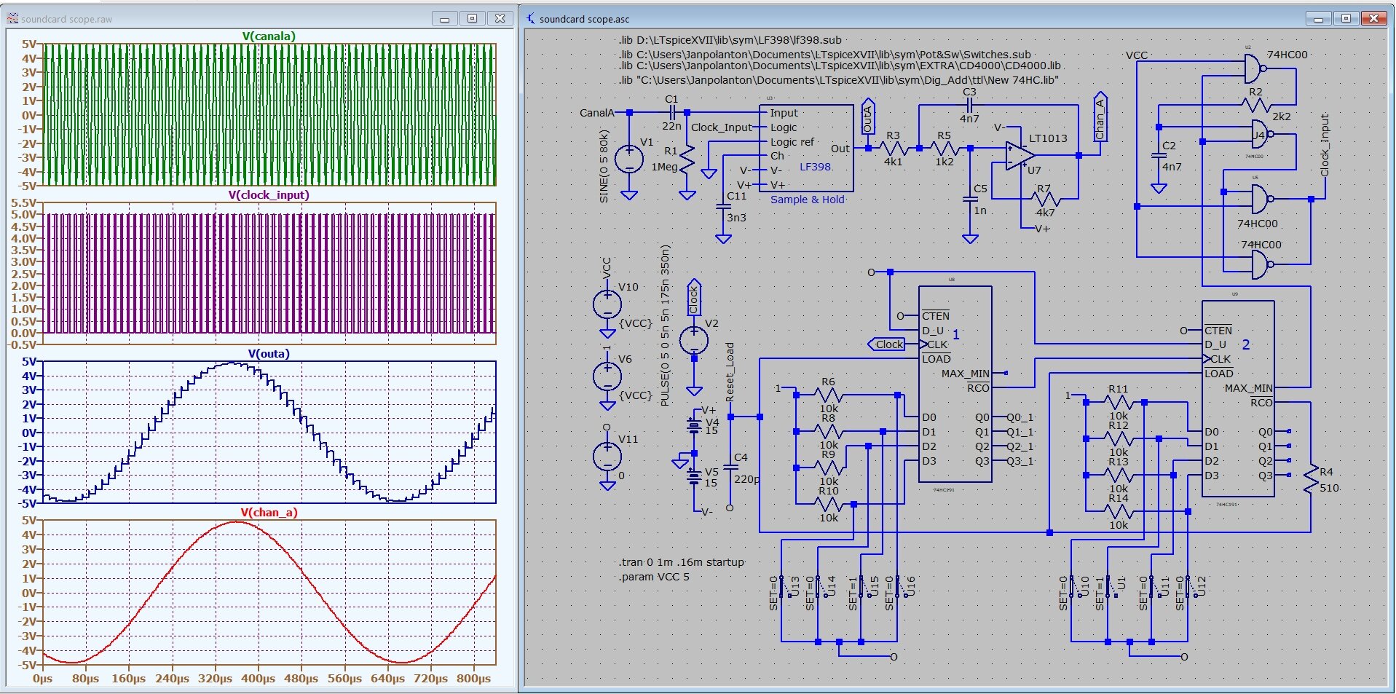The image size is (1396, 694).
Task: Click the V6 voltage source symbol
Action: 607,376
